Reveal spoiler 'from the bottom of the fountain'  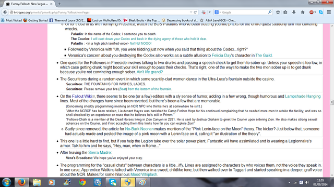pos(150,89)
